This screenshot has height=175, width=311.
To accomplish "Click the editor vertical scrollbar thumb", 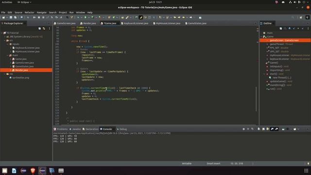I will pyautogui.click(x=256, y=99).
